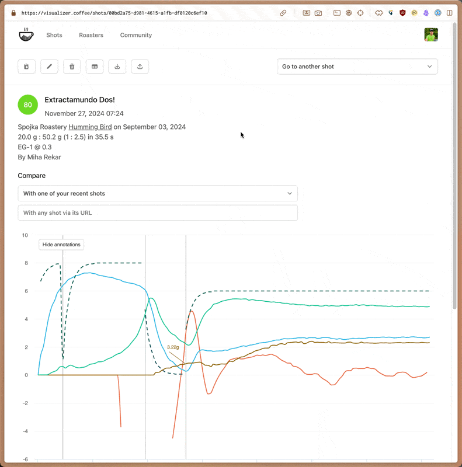The height and width of the screenshot is (467, 462).
Task: Go to the Shots page
Action: (x=54, y=35)
